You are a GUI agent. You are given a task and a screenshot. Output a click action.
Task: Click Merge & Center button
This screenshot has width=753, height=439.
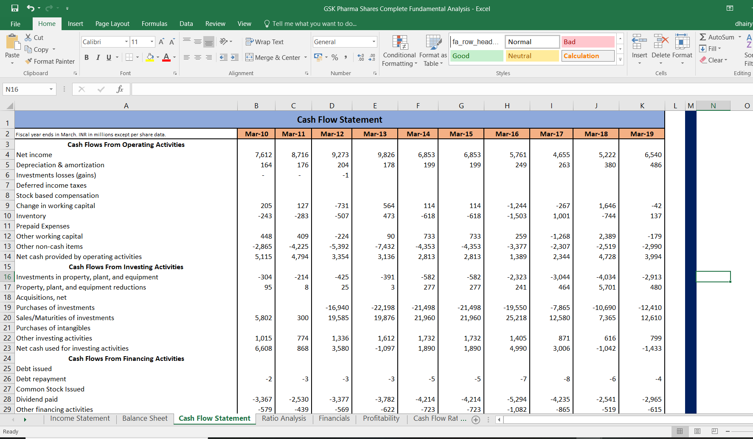tap(273, 57)
